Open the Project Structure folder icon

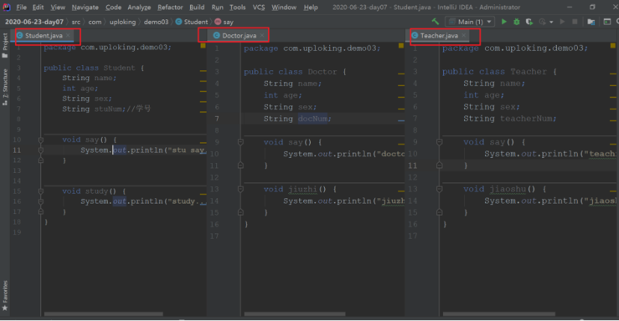pos(591,22)
